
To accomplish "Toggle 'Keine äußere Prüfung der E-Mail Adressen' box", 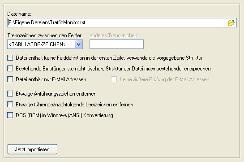I will point(114,79).
